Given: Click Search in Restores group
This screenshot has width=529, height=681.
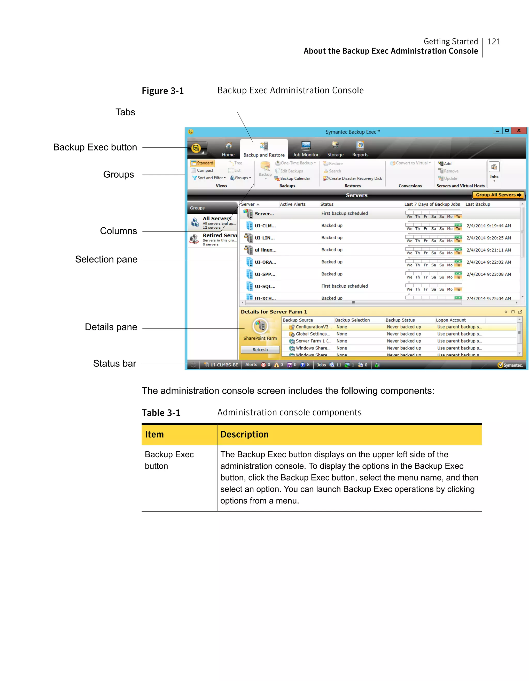Looking at the screenshot, I should pyautogui.click(x=332, y=171).
